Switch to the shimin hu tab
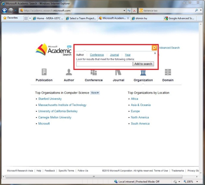205x185 pixels. pos(147,18)
